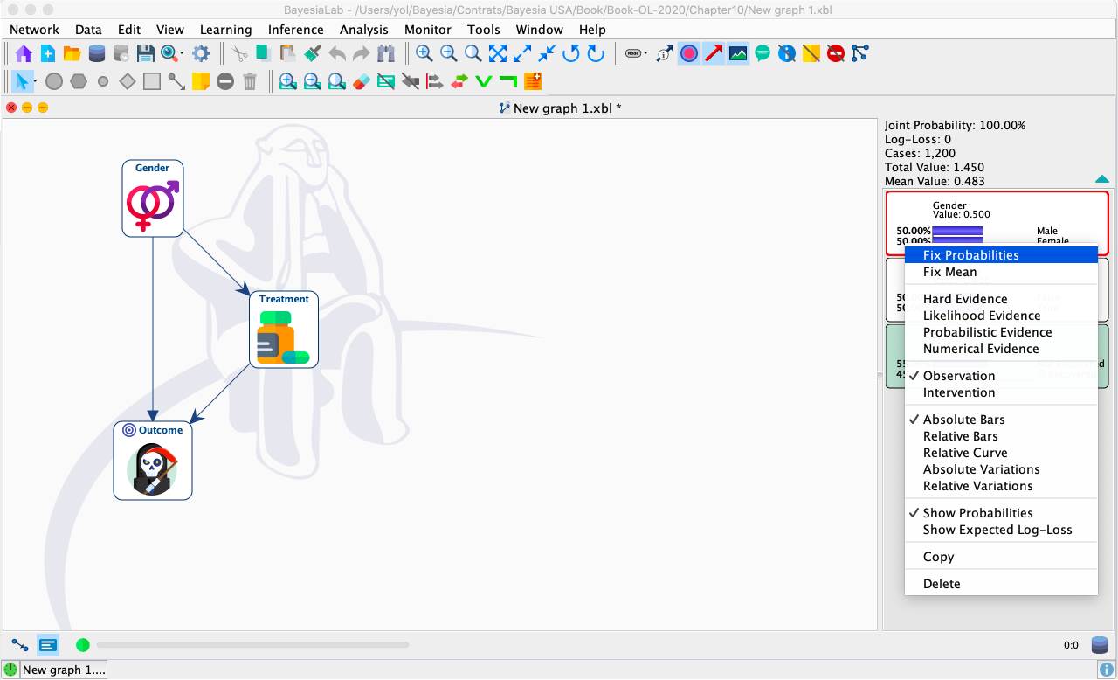Image resolution: width=1118 pixels, height=680 pixels.
Task: Open the Monitor menu
Action: pos(428,30)
